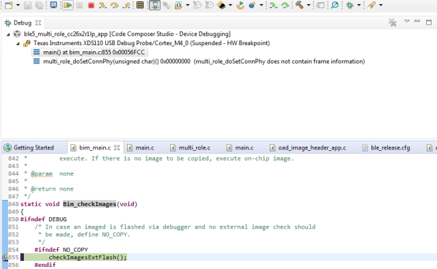Screen dimensions: 437x269
Task: Switch to the second main.c tab
Action: tap(244, 147)
